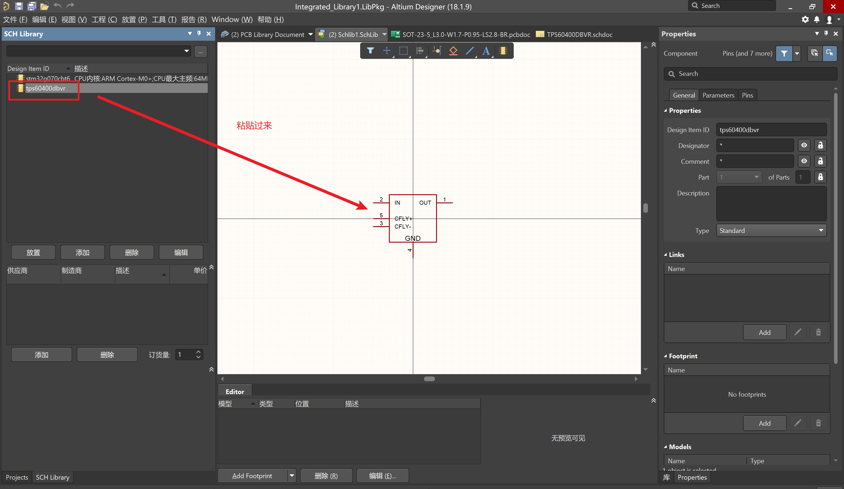Open the notifications bell icon
Viewport: 844px width, 489px height.
click(817, 19)
